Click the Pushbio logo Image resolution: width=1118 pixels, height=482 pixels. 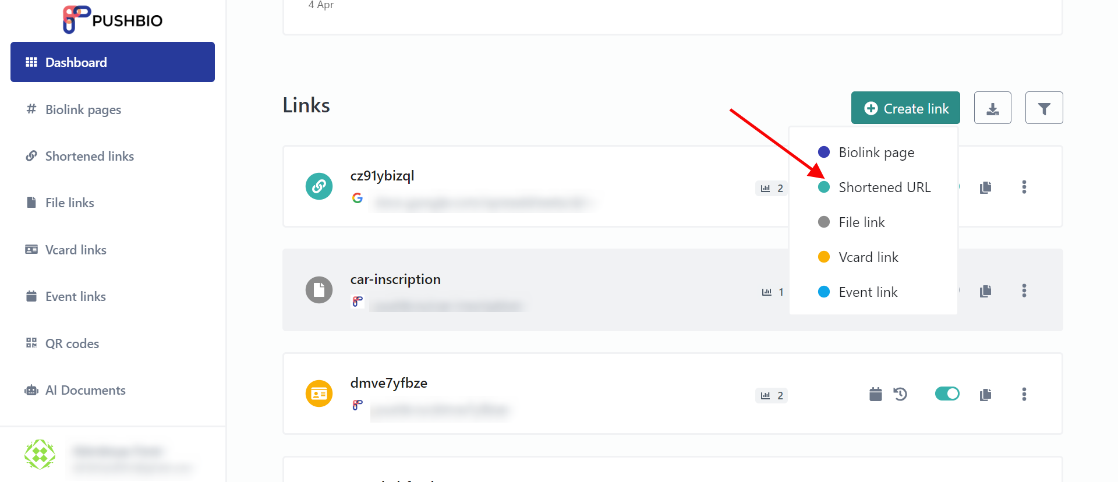(112, 20)
